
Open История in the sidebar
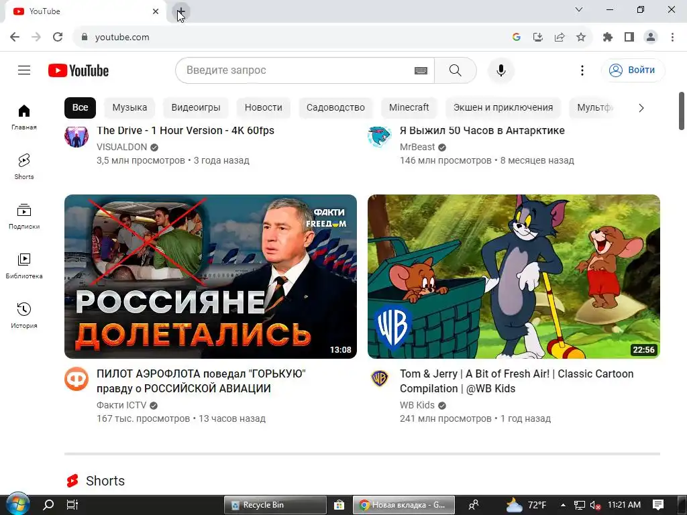24,315
